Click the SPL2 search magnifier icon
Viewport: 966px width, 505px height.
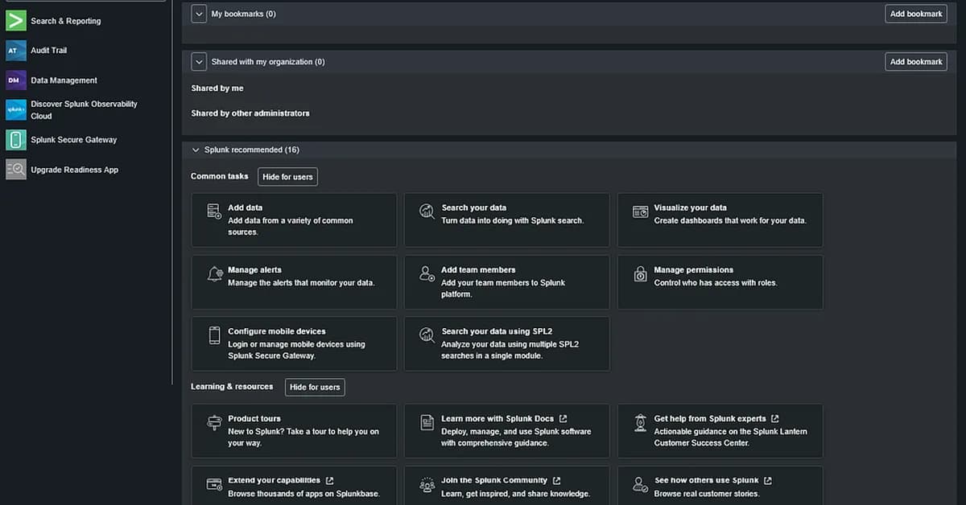(427, 335)
